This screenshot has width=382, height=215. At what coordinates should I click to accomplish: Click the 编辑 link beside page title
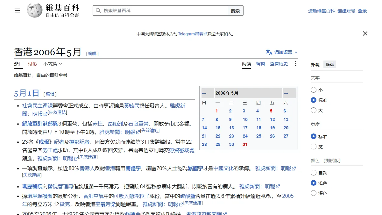(x=92, y=54)
